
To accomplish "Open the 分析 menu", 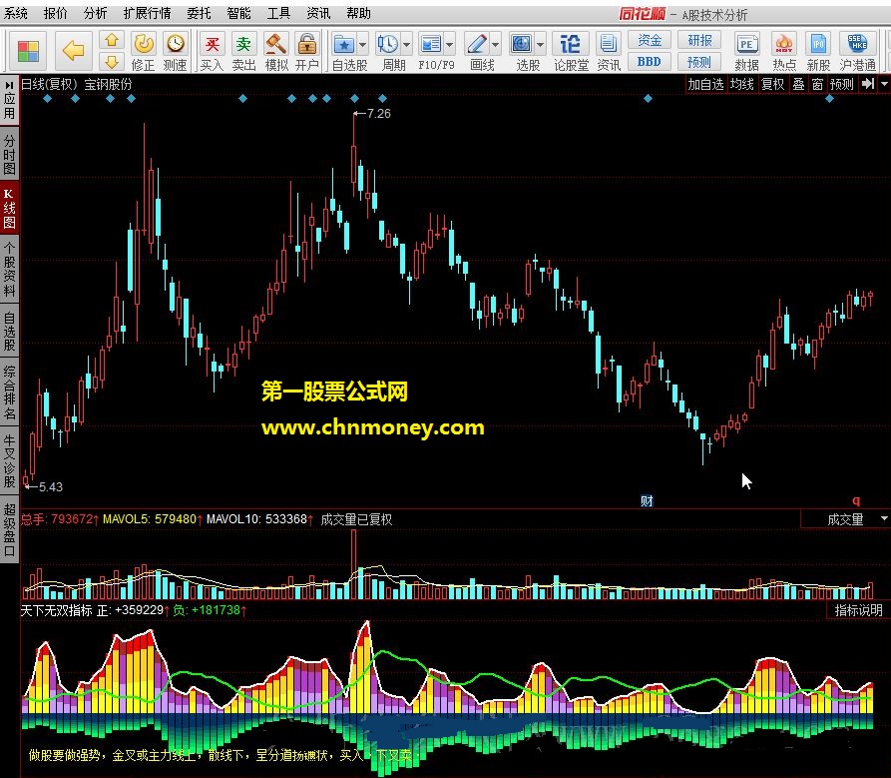I will pyautogui.click(x=95, y=13).
